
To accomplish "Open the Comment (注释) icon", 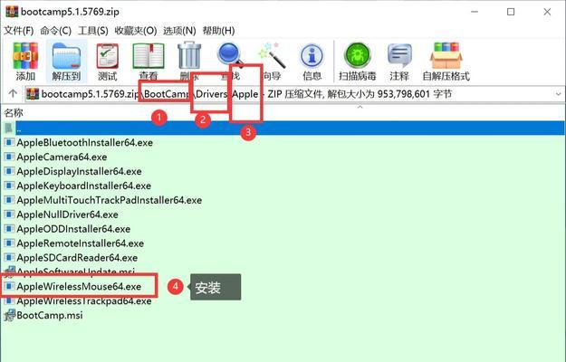I will (399, 55).
